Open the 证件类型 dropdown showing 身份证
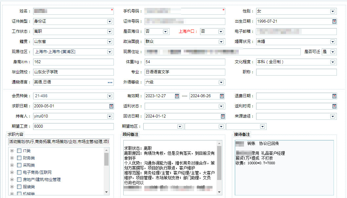Viewport: 347px width, 198px height. pyautogui.click(x=110, y=21)
